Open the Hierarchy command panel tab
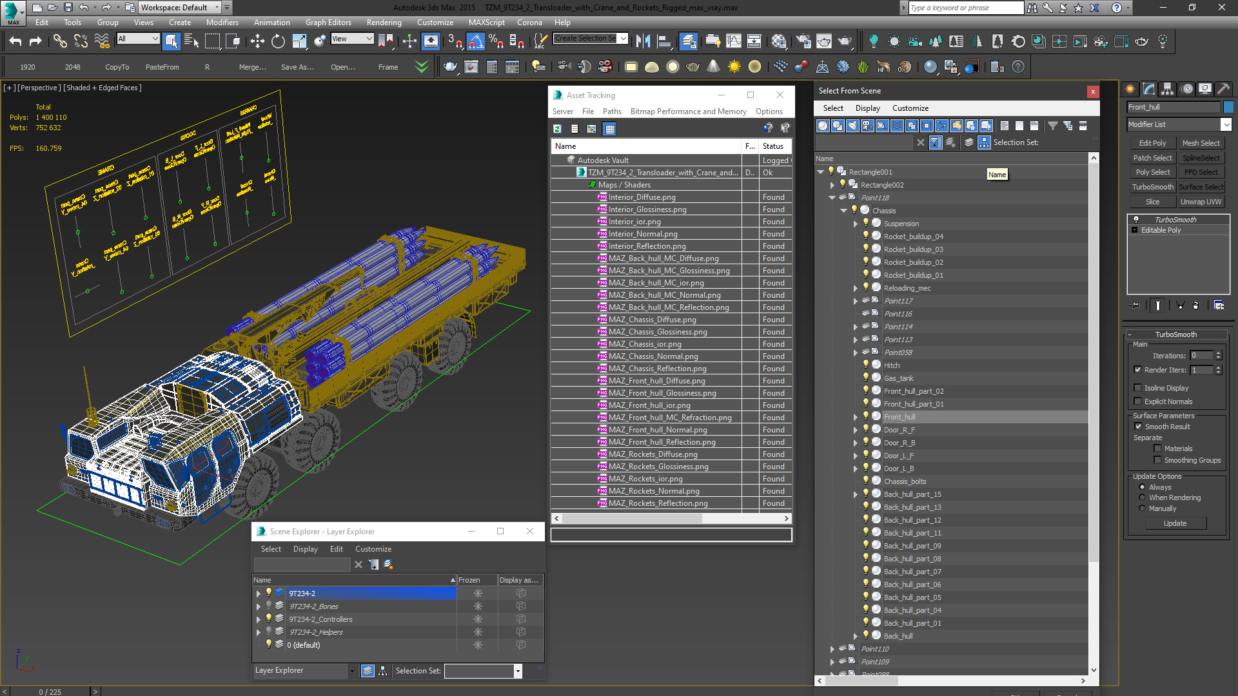Screen dimensions: 1238x696 tap(1168, 89)
